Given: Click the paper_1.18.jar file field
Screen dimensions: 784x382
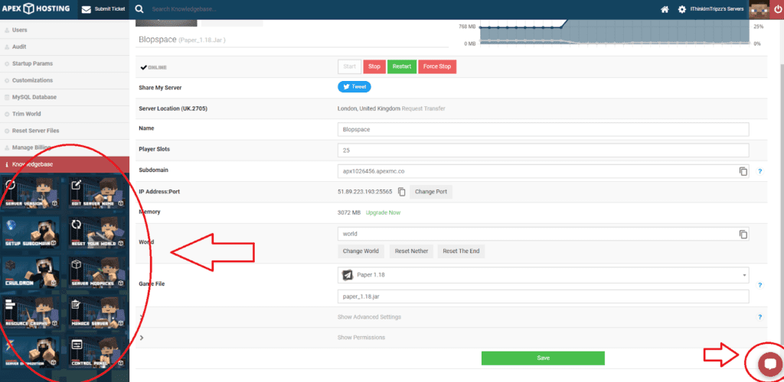Looking at the screenshot, I should (544, 296).
